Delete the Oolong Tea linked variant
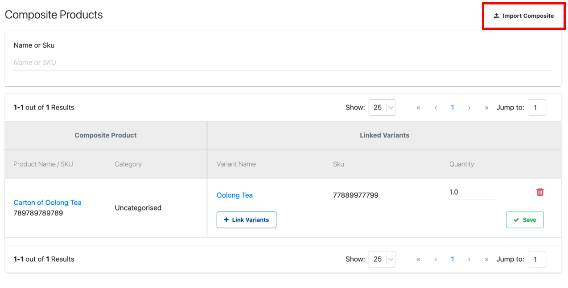The height and width of the screenshot is (288, 568). point(540,192)
